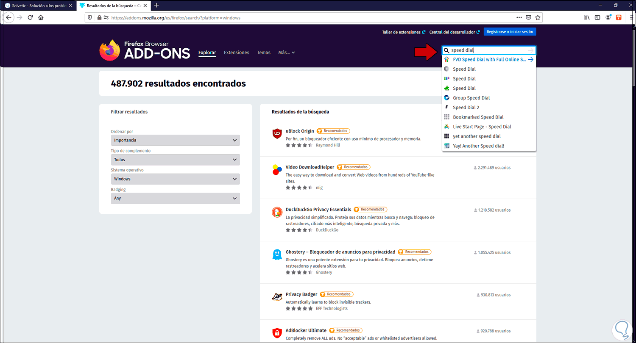
Task: Open the Library panel
Action: click(x=587, y=17)
